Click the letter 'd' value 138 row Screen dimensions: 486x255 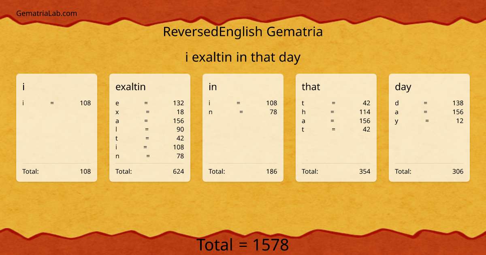[429, 103]
